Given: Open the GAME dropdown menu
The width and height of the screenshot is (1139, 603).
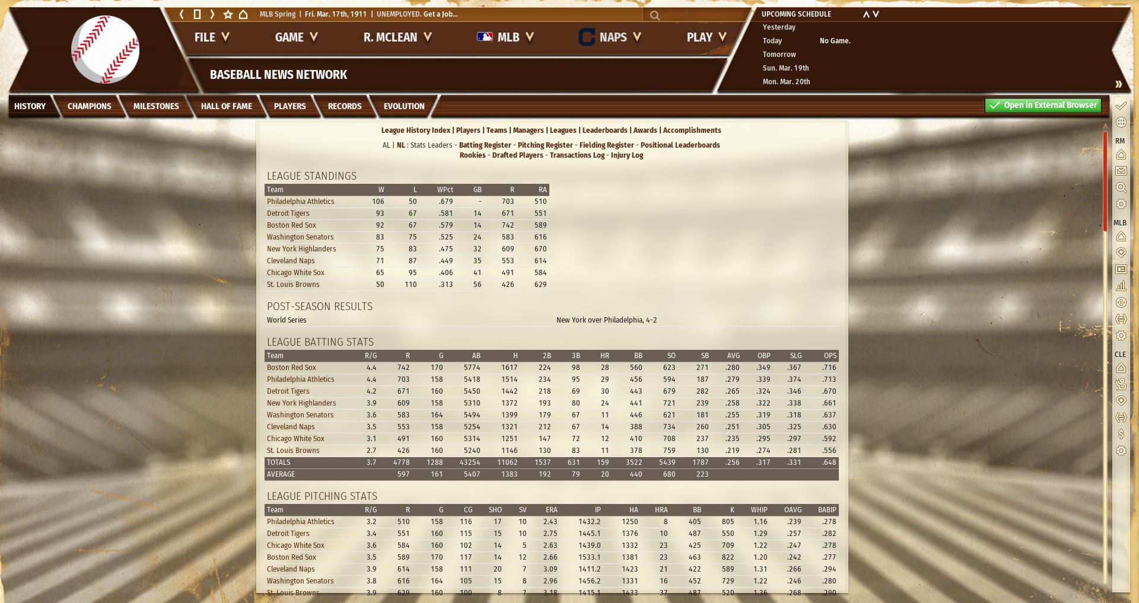Looking at the screenshot, I should [297, 37].
